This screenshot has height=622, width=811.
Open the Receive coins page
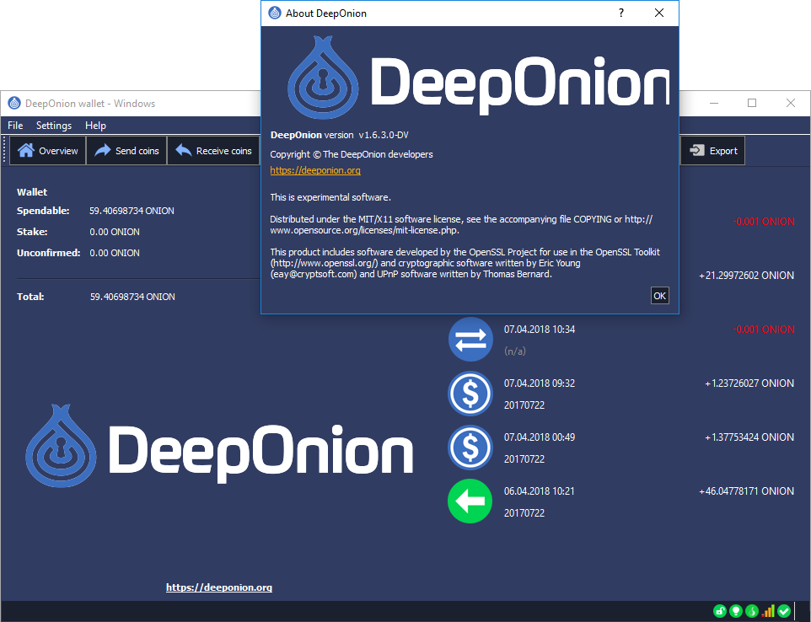point(213,151)
